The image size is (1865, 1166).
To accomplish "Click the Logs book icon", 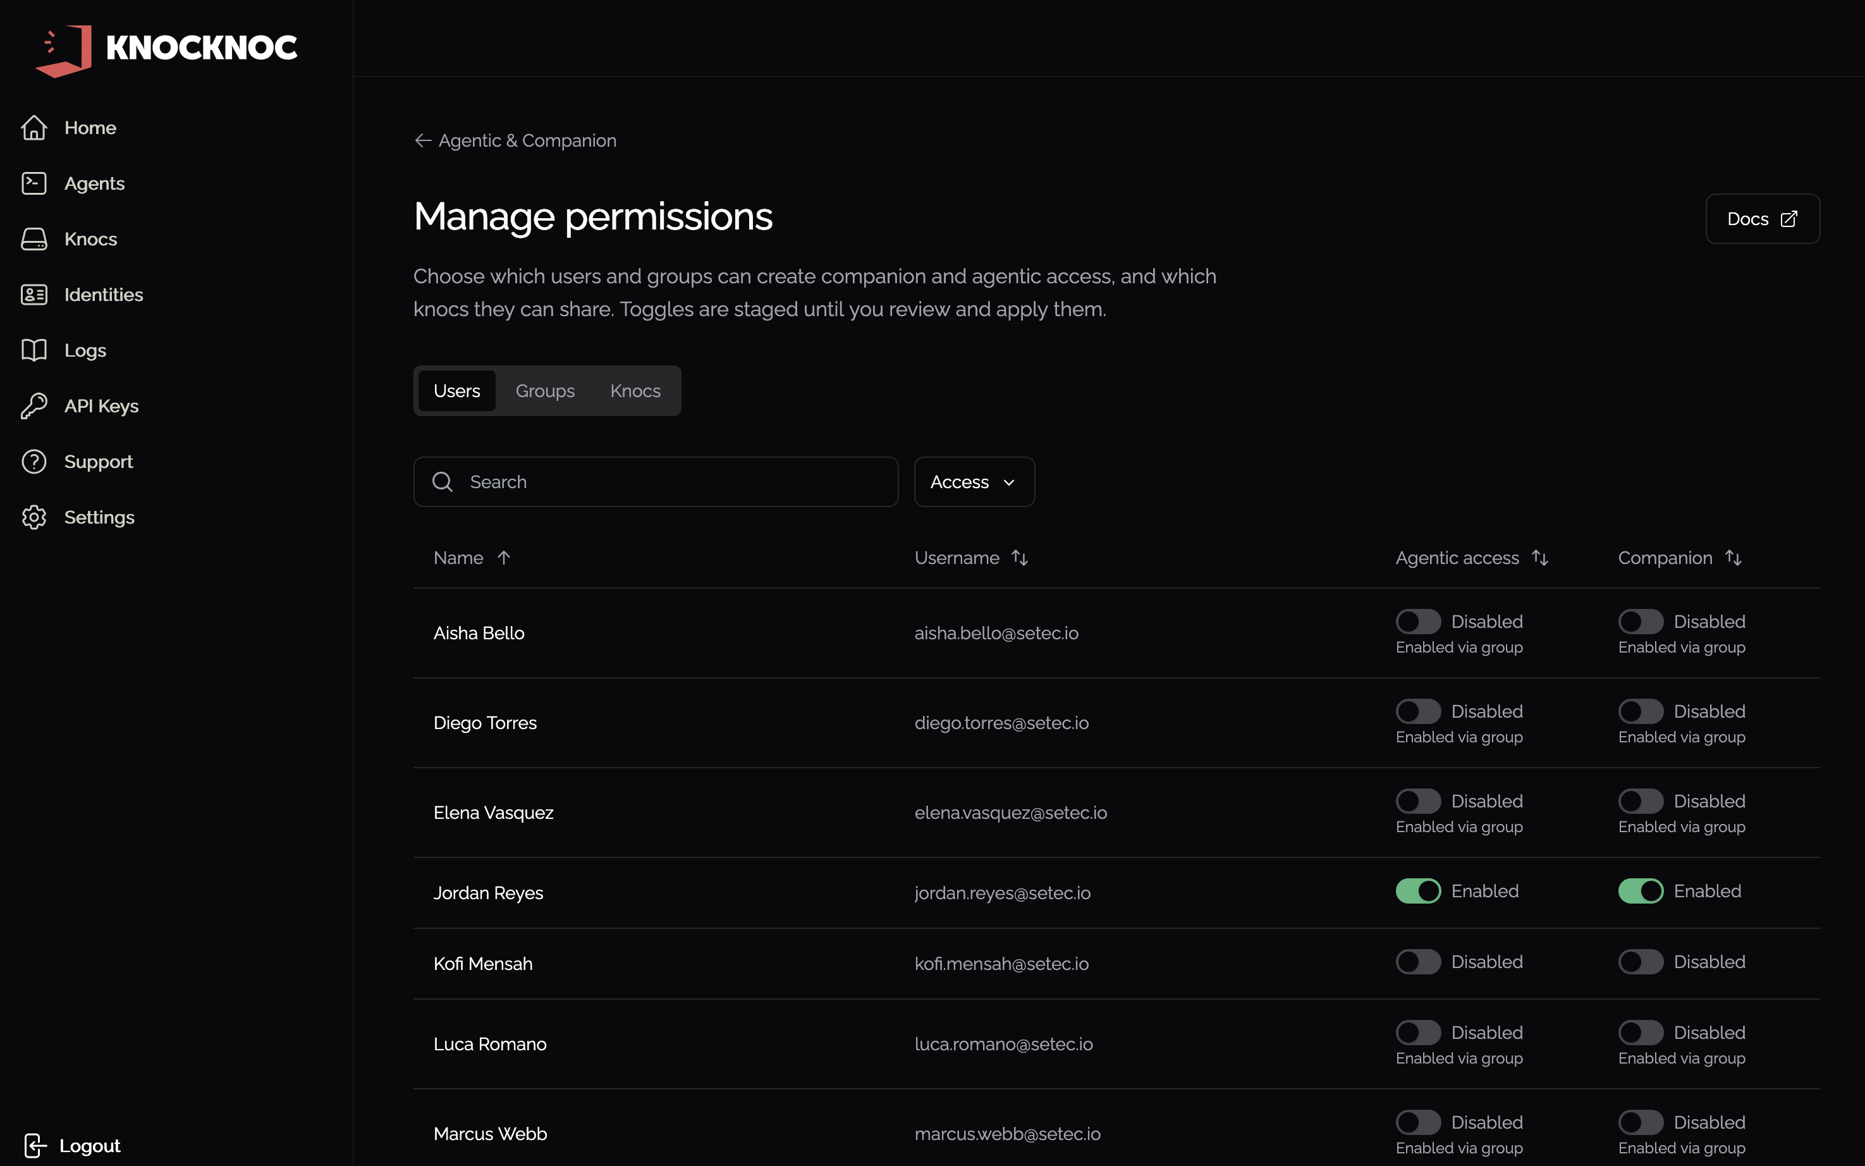I will point(34,349).
